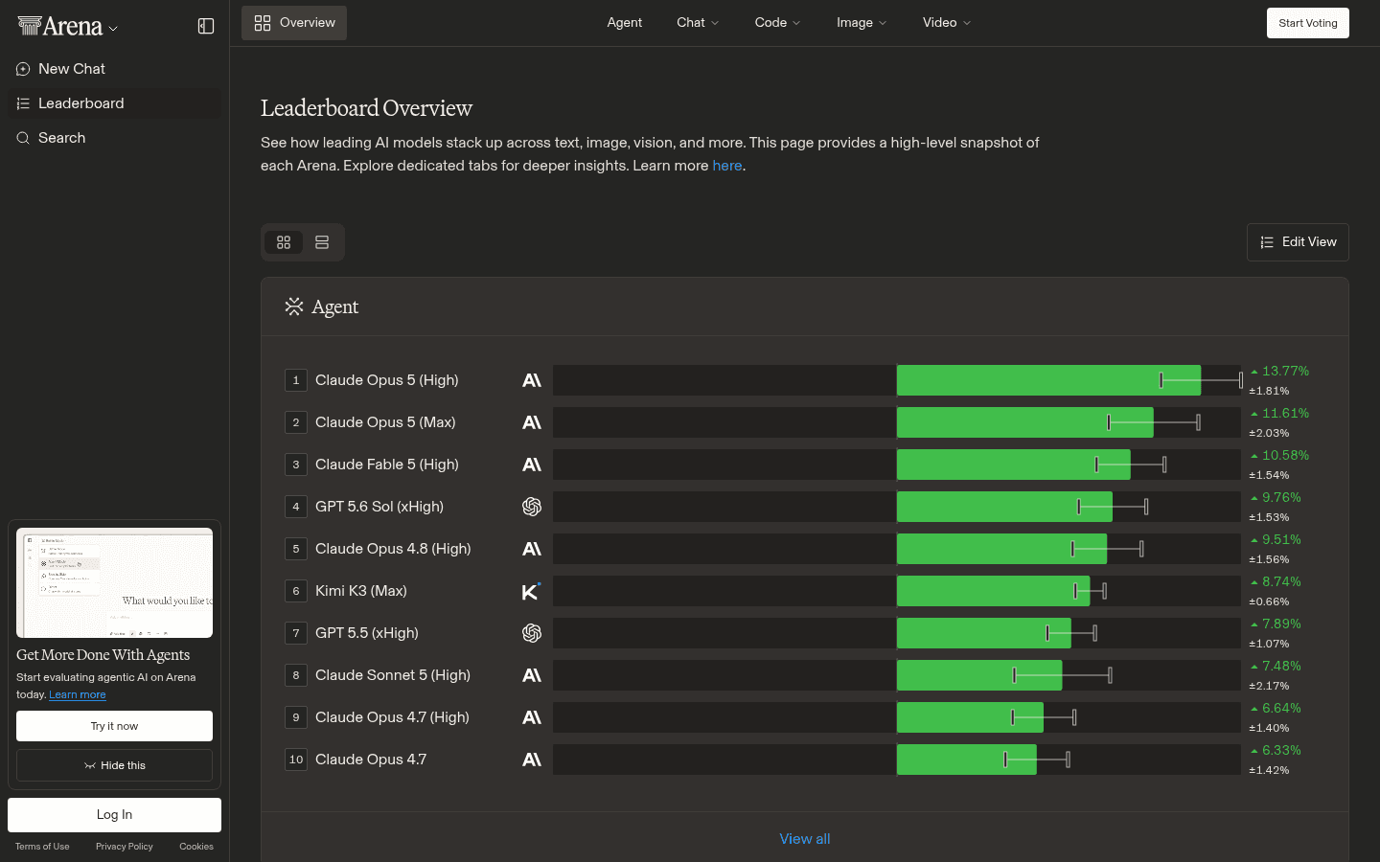Select Claude Fable 5 (High) model name
This screenshot has width=1380, height=862.
pos(387,465)
